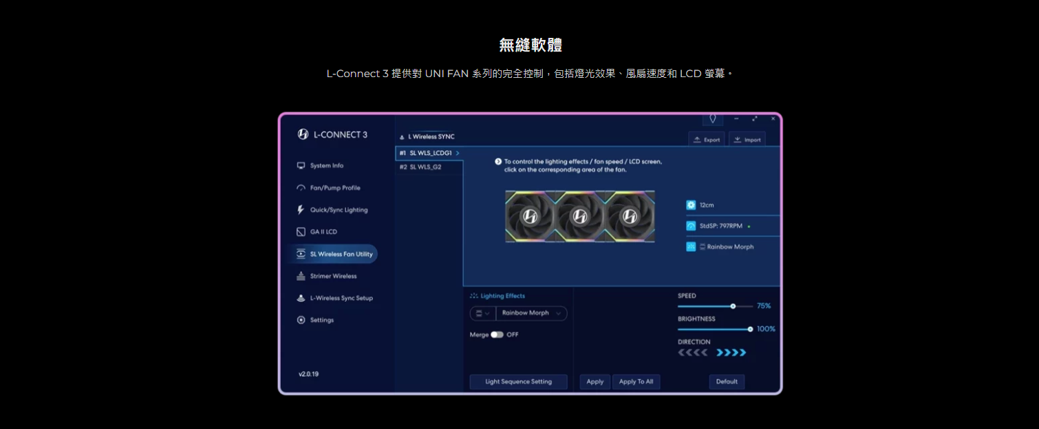Open L-Wireless Sync Setup
1039x429 pixels.
coord(341,298)
